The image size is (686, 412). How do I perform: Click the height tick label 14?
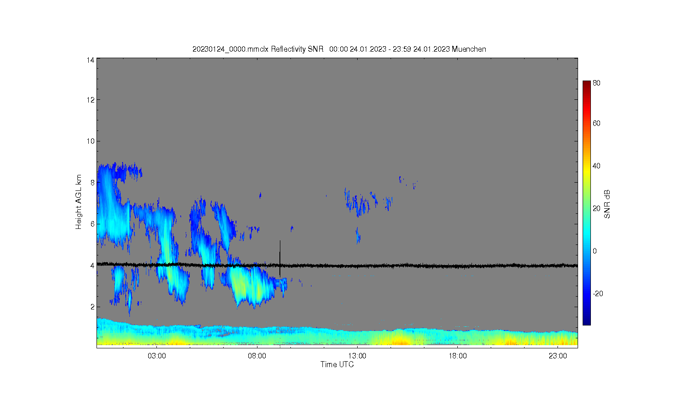pyautogui.click(x=91, y=60)
